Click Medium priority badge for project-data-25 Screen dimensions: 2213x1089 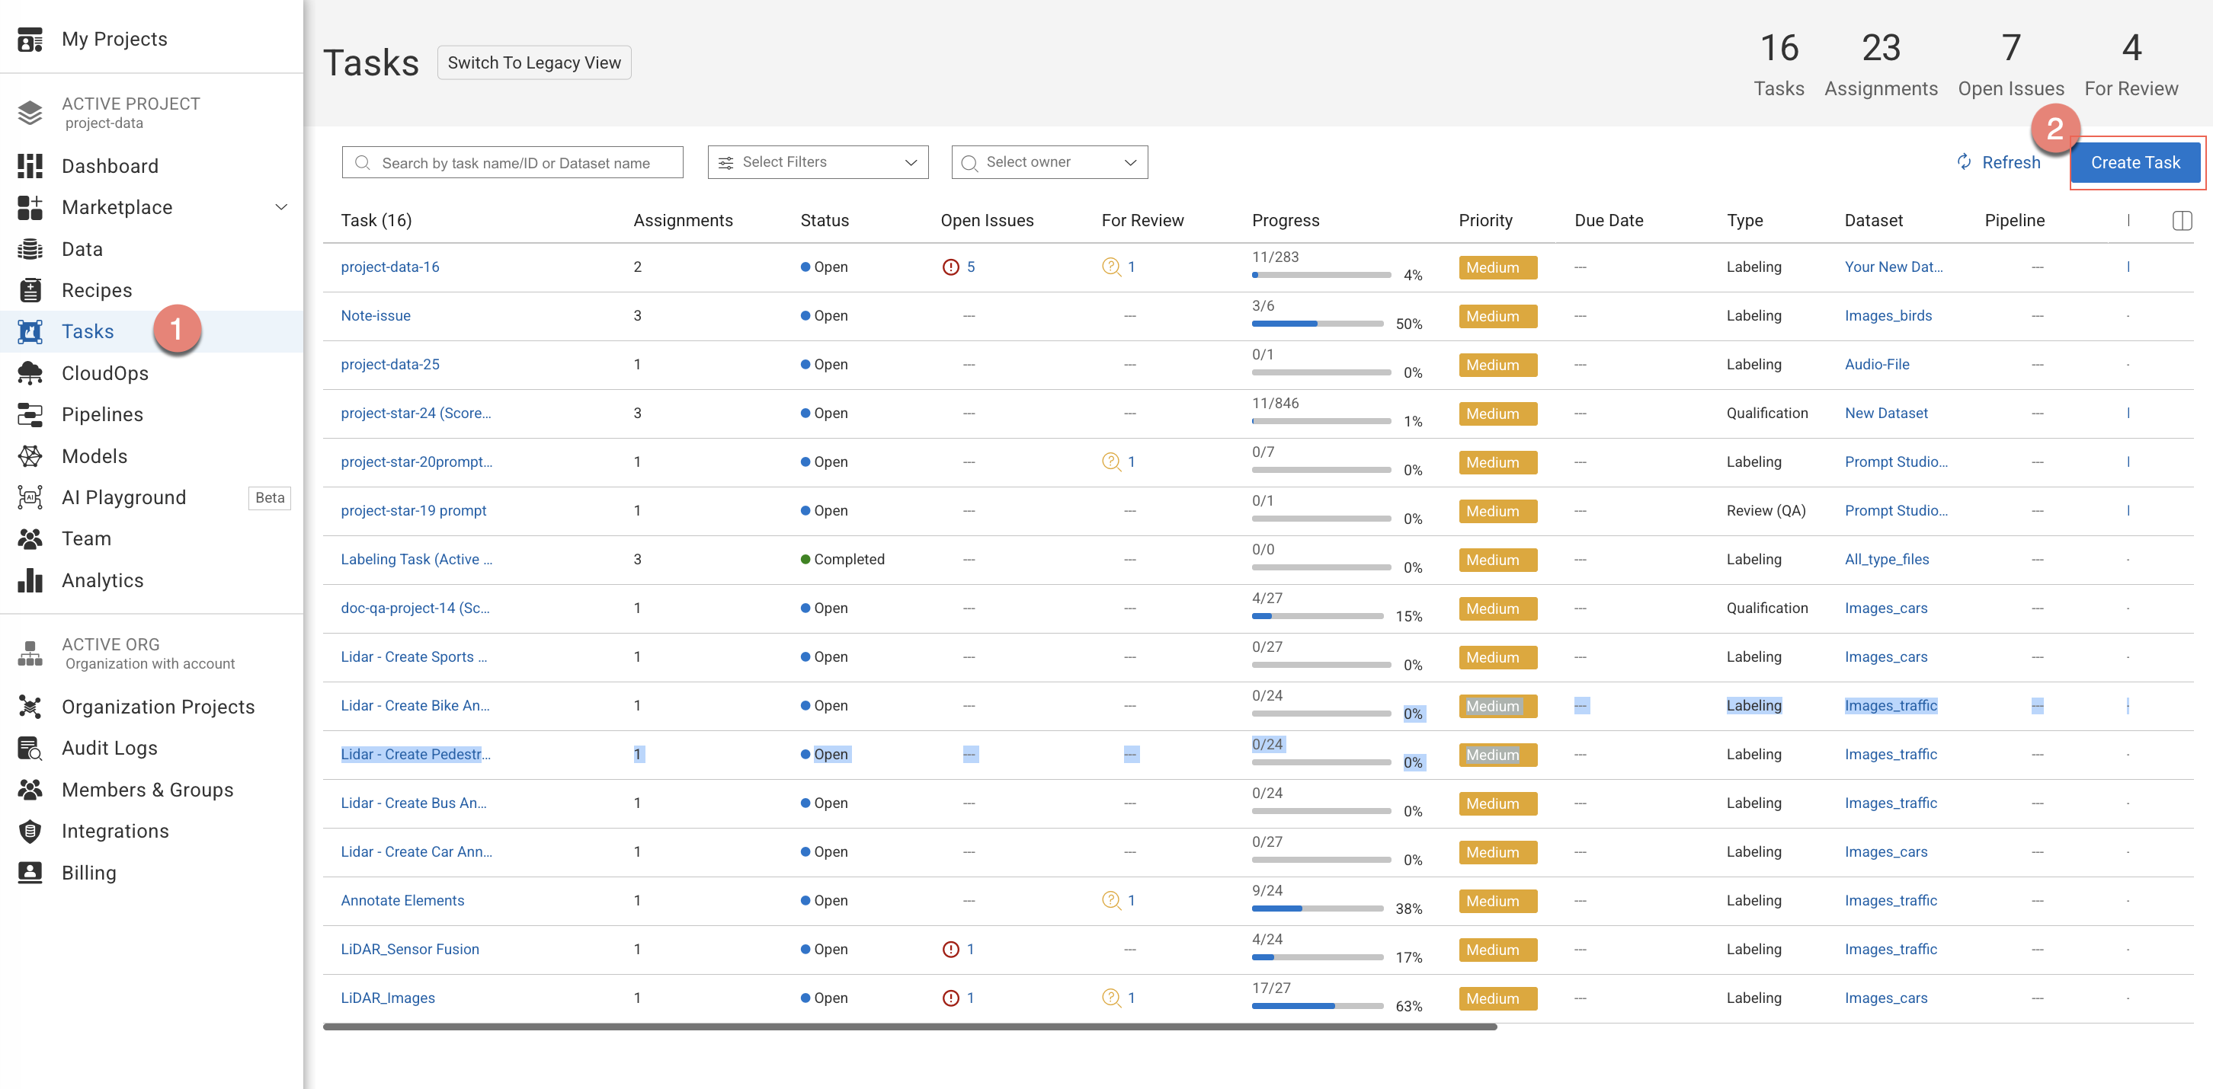coord(1497,365)
